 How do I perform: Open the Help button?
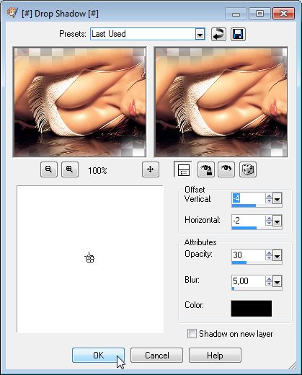pyautogui.click(x=215, y=355)
